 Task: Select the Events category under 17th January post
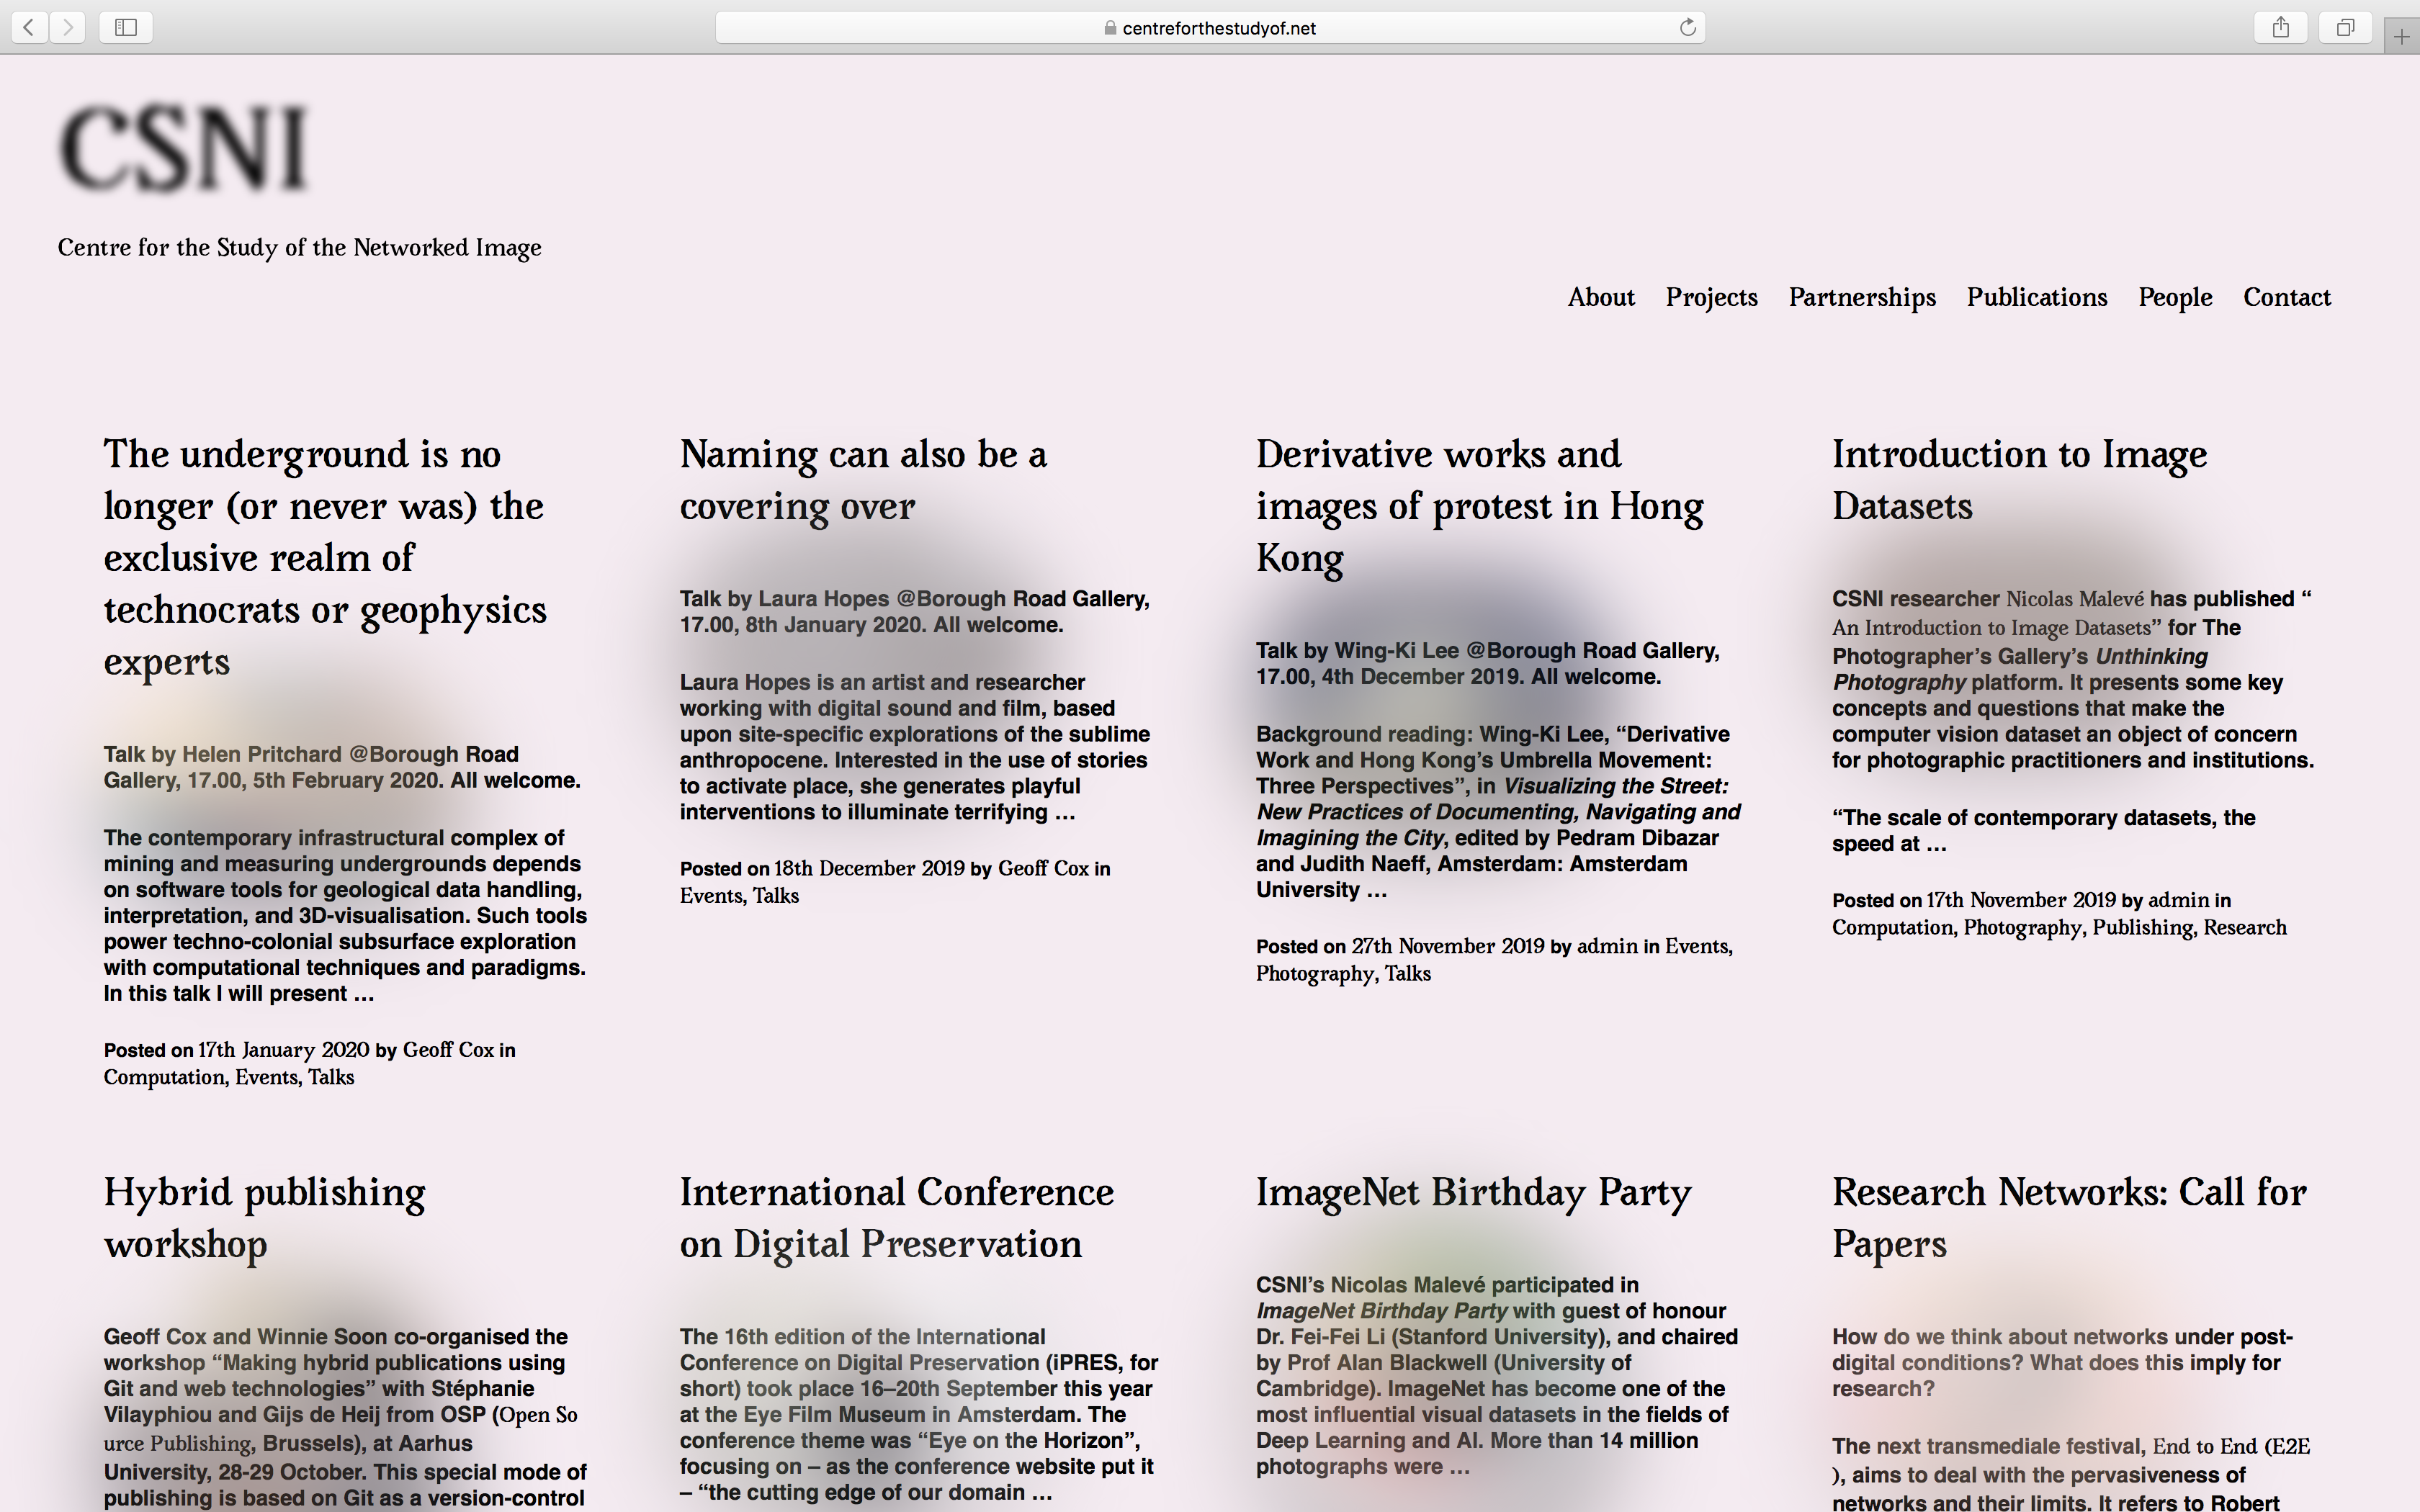[266, 1077]
